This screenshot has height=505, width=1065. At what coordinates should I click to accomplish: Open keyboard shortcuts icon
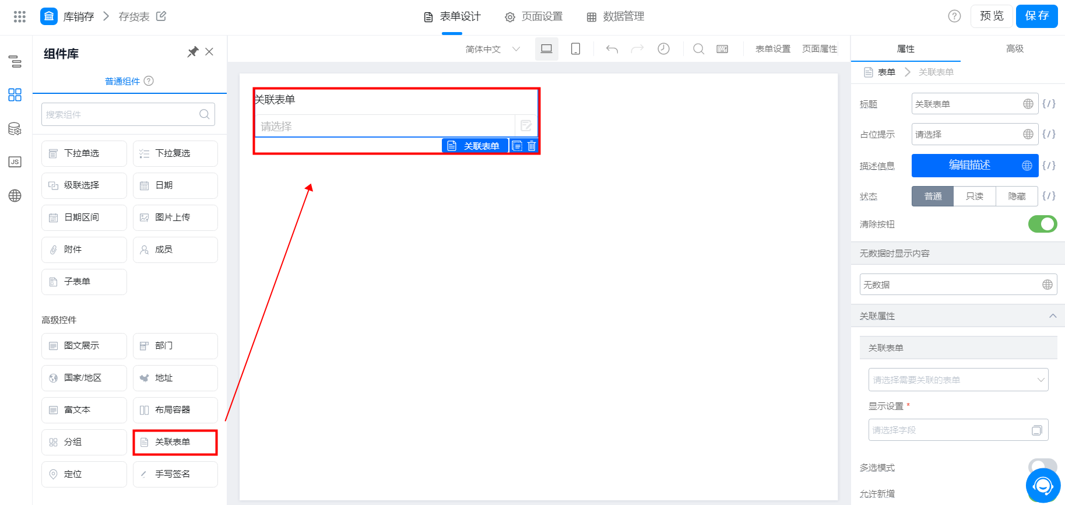[x=722, y=49]
